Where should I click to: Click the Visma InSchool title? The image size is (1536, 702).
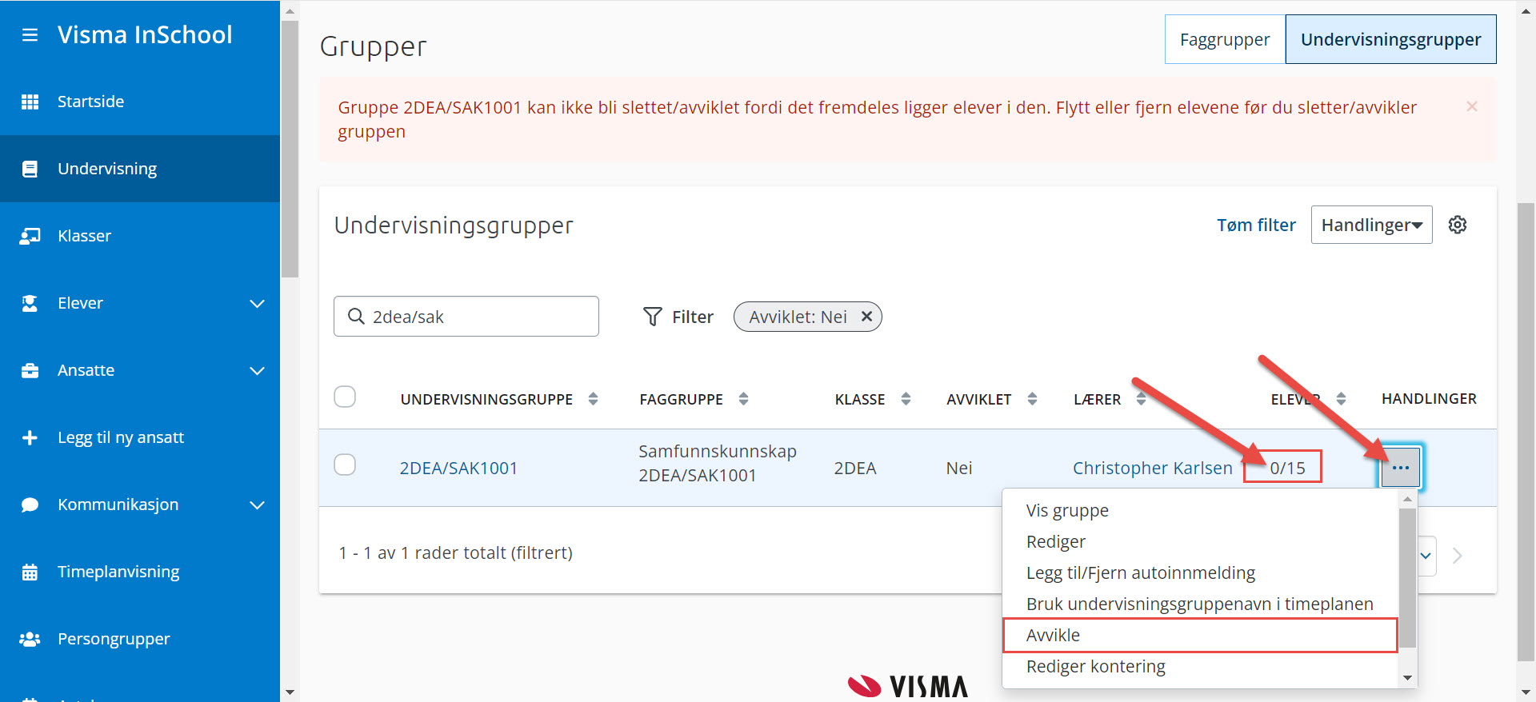145,34
